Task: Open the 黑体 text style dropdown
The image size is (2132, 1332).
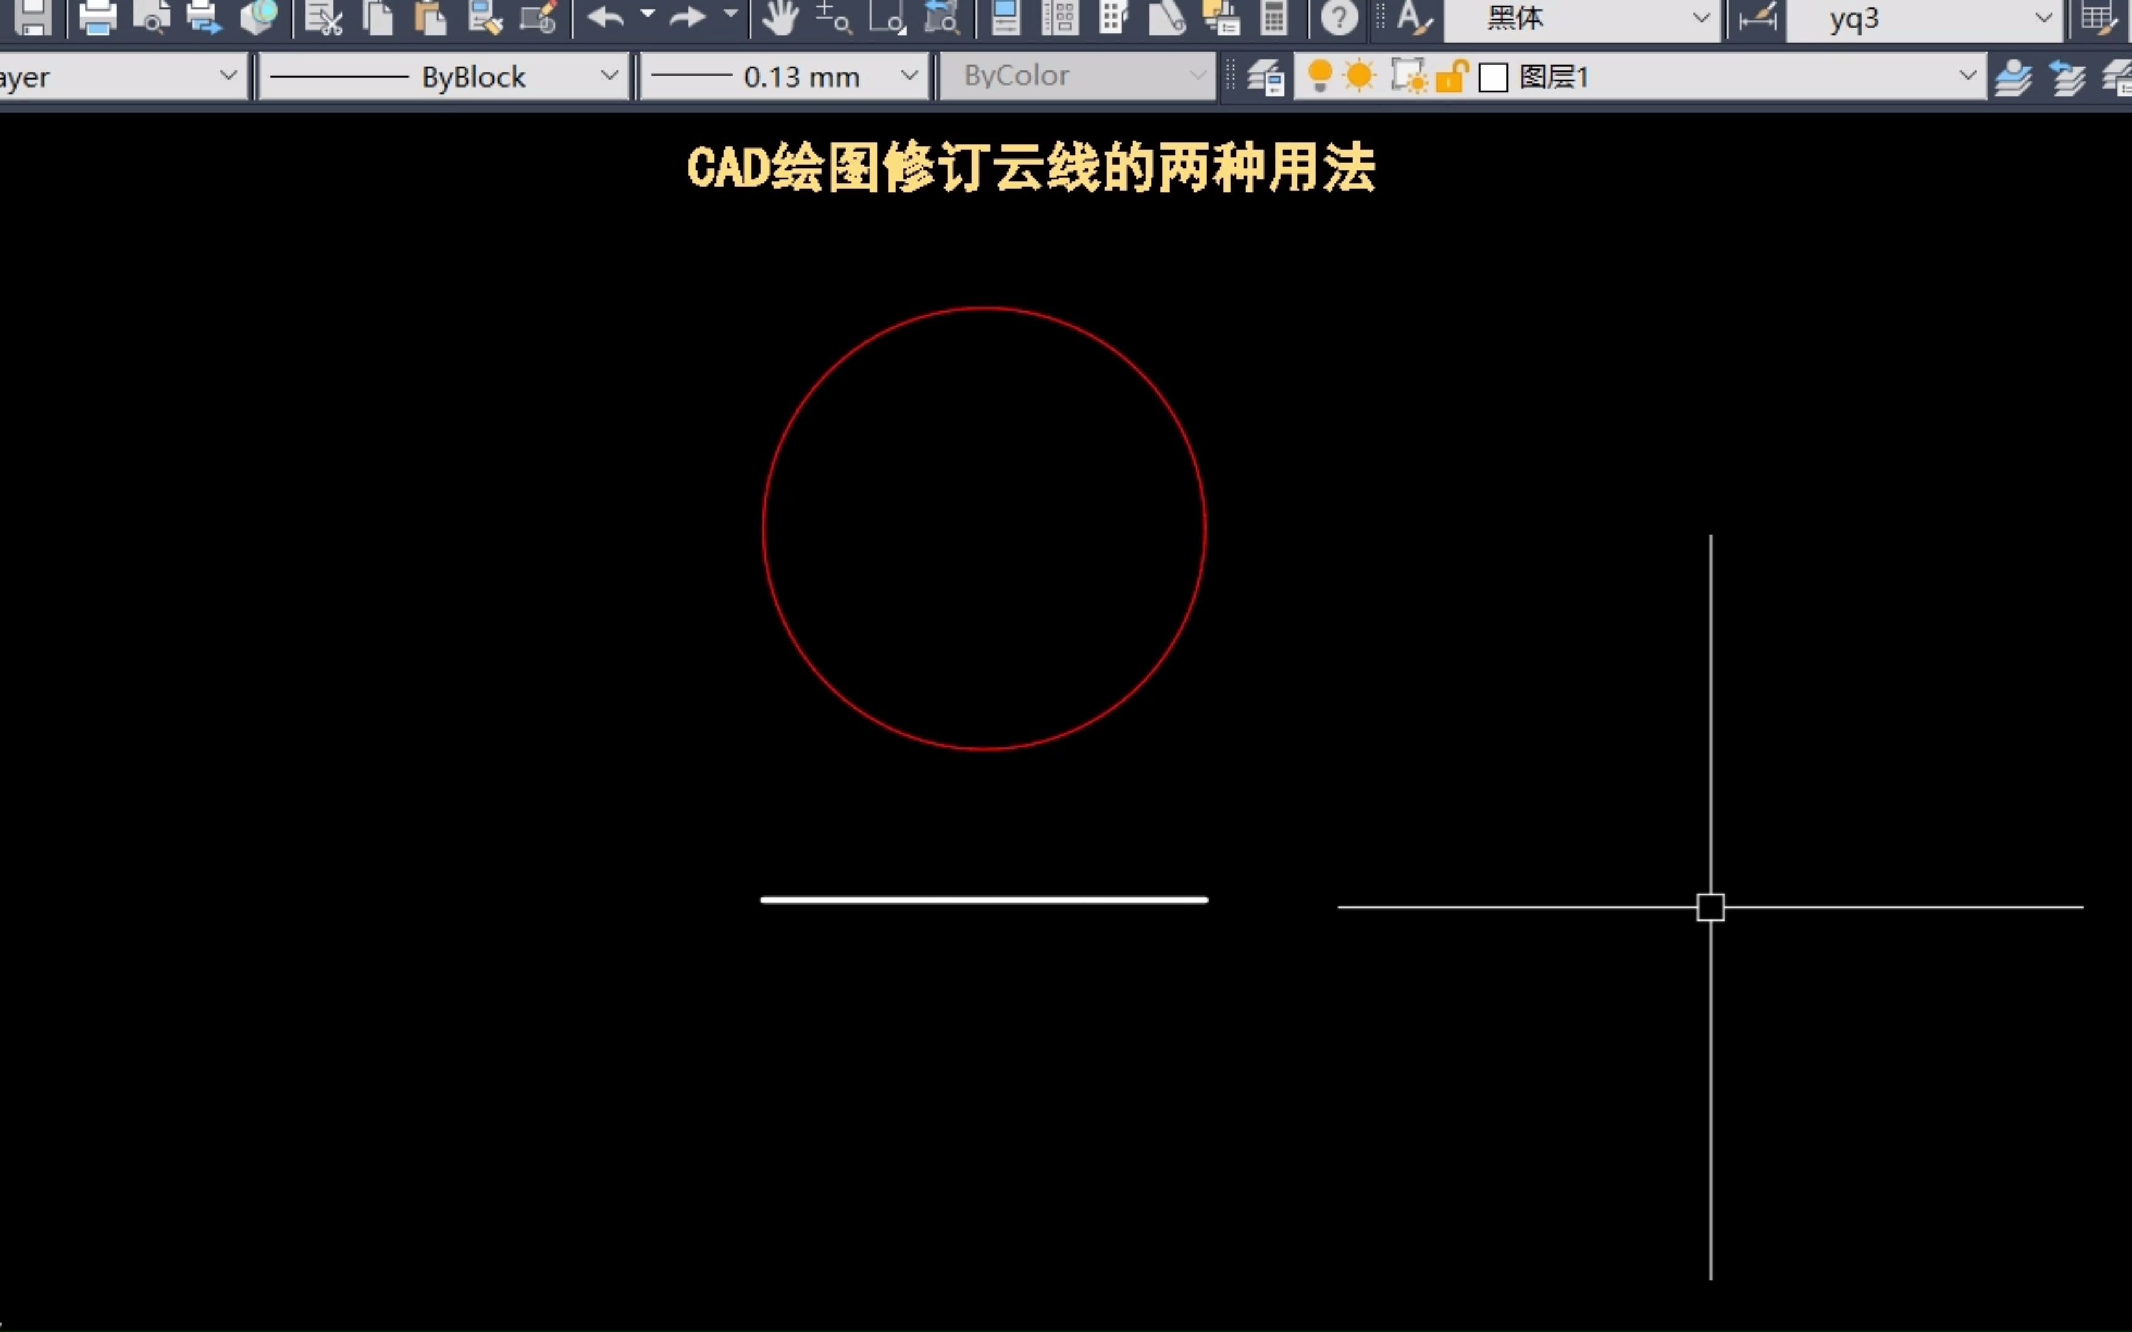Action: (1700, 18)
